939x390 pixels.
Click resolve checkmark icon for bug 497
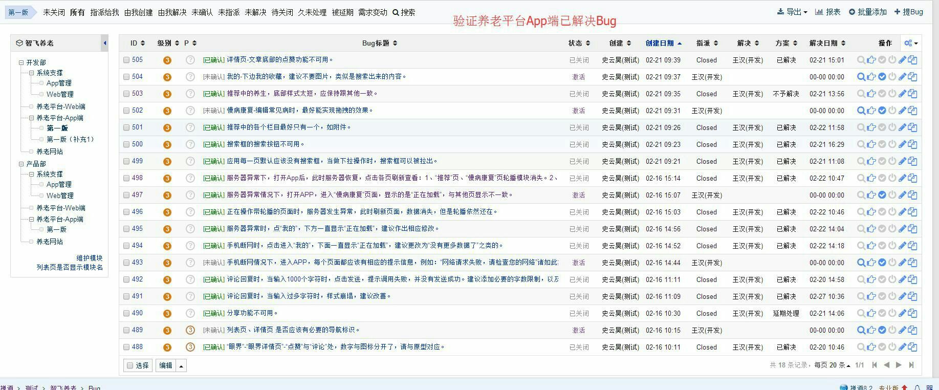coord(882,195)
